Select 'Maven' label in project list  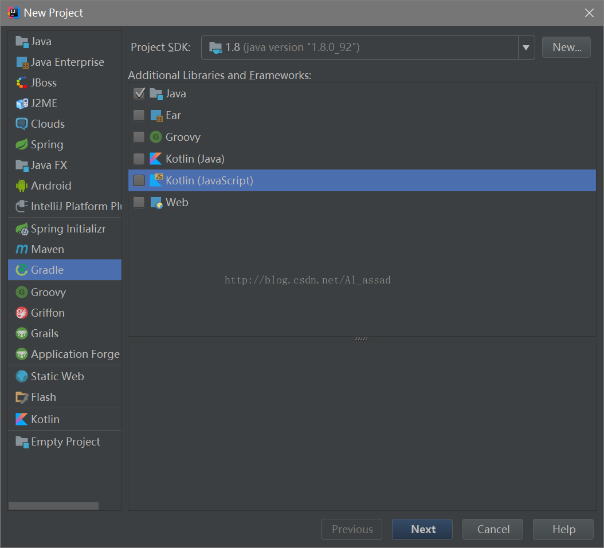coord(48,249)
